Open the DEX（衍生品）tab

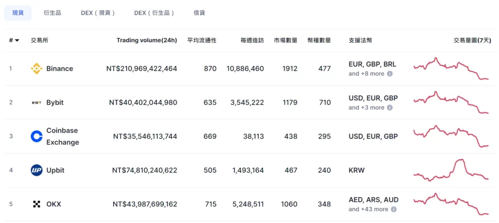click(x=154, y=13)
